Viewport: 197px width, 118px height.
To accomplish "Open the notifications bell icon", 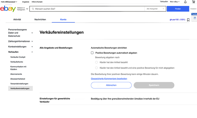I will (x=185, y=2).
